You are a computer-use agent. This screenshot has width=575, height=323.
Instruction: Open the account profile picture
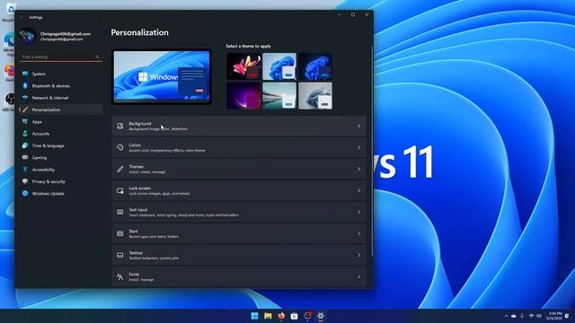(x=28, y=36)
